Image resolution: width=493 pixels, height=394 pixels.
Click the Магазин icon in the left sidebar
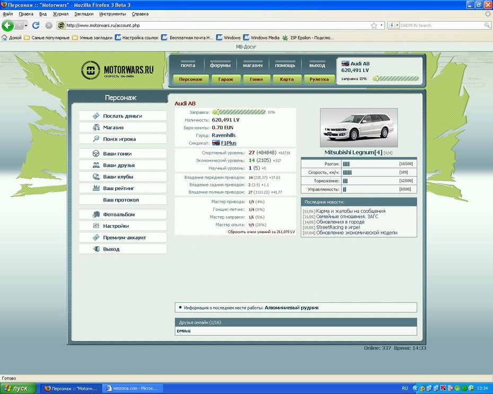point(96,127)
